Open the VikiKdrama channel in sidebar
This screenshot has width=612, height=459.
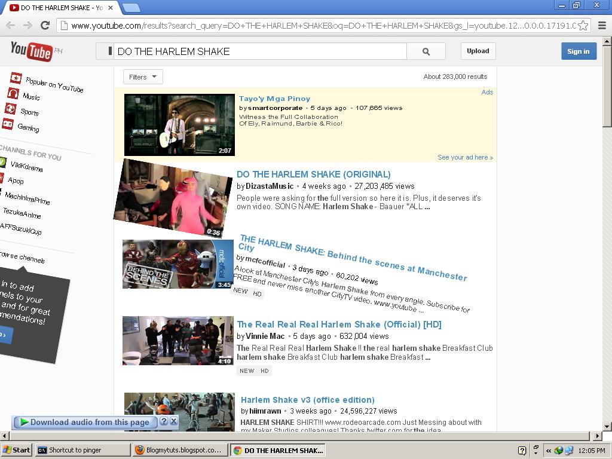pos(26,166)
